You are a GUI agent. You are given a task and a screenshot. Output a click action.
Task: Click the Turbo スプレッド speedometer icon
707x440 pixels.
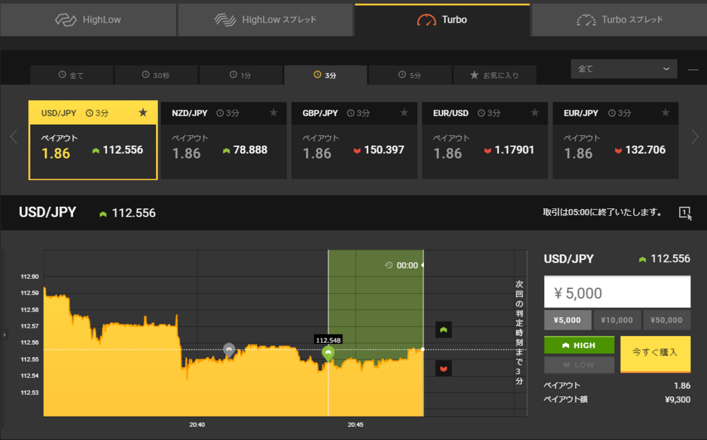[586, 19]
